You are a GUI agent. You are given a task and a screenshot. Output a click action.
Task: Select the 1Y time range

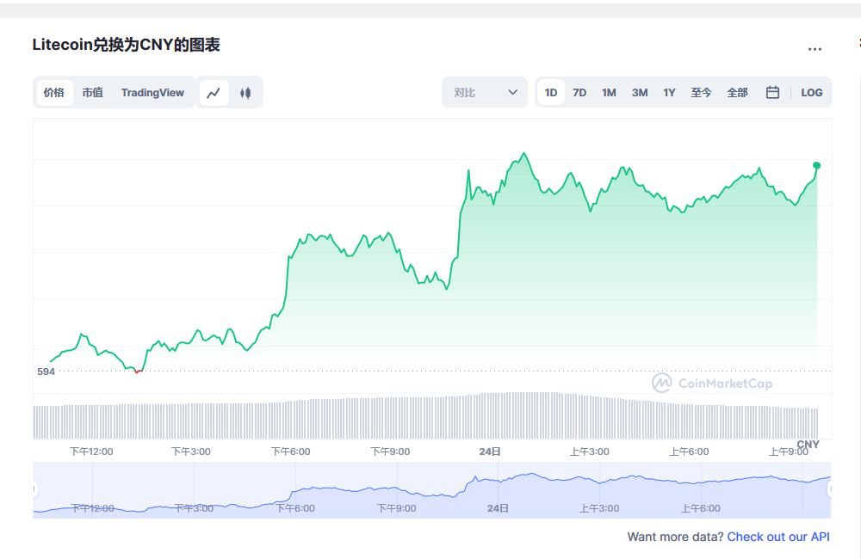click(669, 93)
